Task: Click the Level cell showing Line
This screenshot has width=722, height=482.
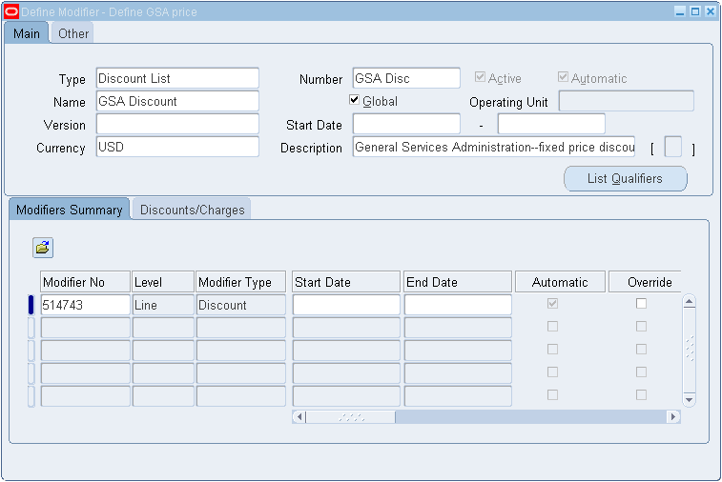Action: pos(163,305)
